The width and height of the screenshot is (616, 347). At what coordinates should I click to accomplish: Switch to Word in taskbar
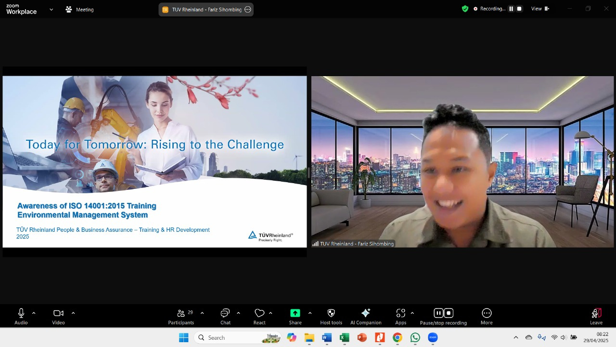click(327, 338)
